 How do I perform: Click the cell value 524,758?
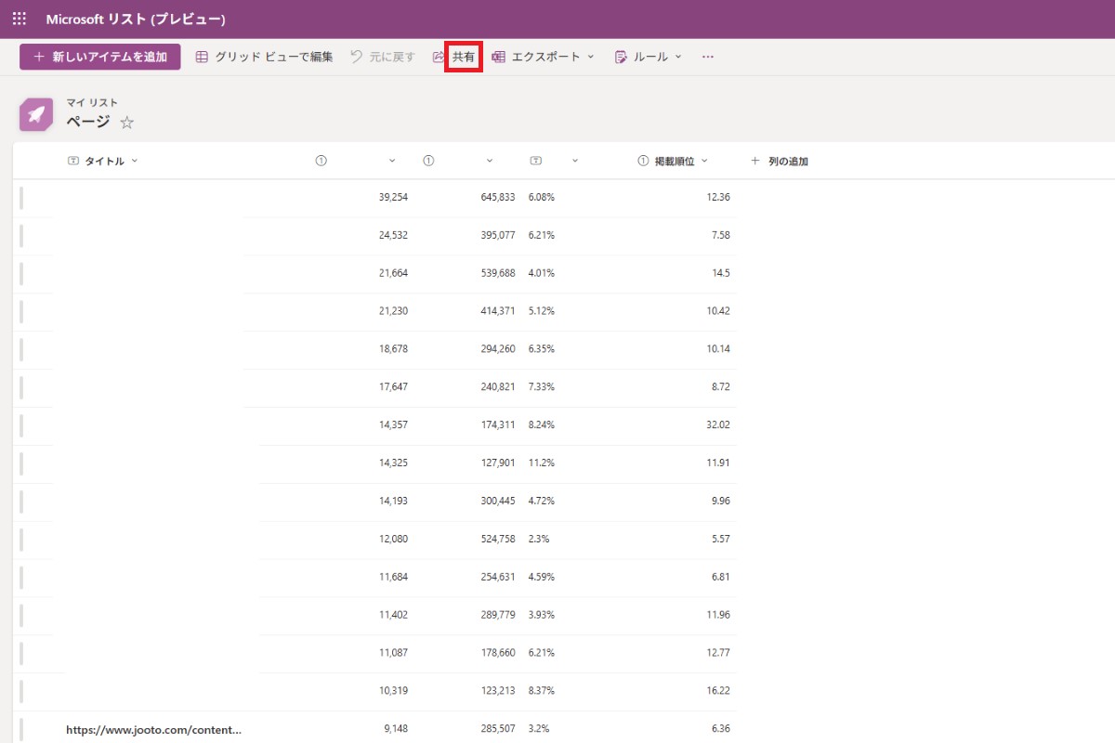click(498, 539)
